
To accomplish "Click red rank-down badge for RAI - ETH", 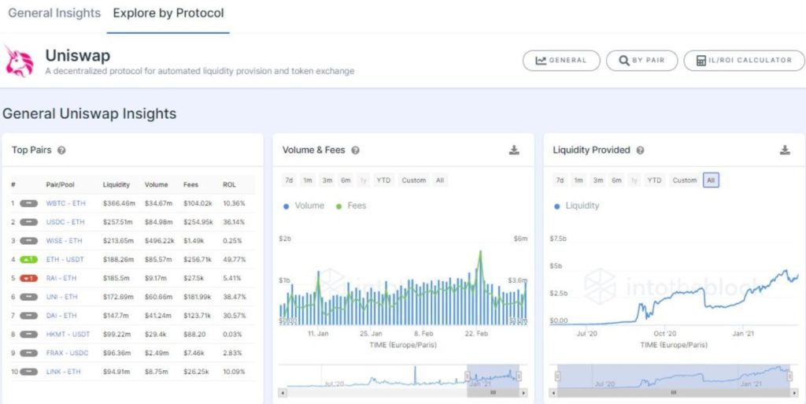I will point(29,278).
